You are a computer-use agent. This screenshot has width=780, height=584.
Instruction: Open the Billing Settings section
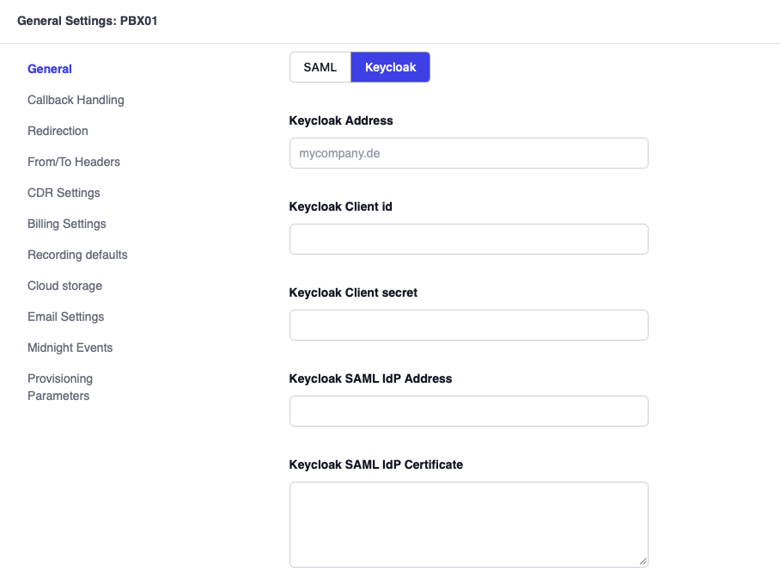click(x=66, y=224)
